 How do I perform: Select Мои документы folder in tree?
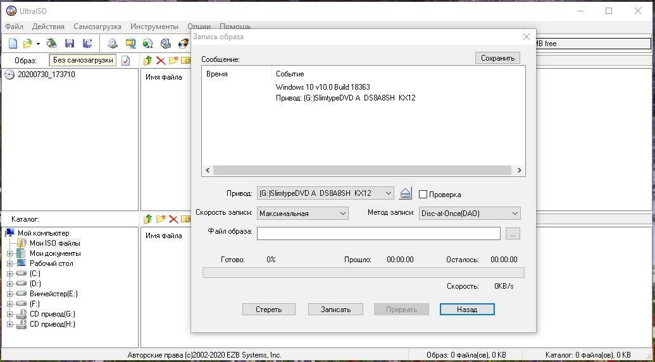pos(55,253)
